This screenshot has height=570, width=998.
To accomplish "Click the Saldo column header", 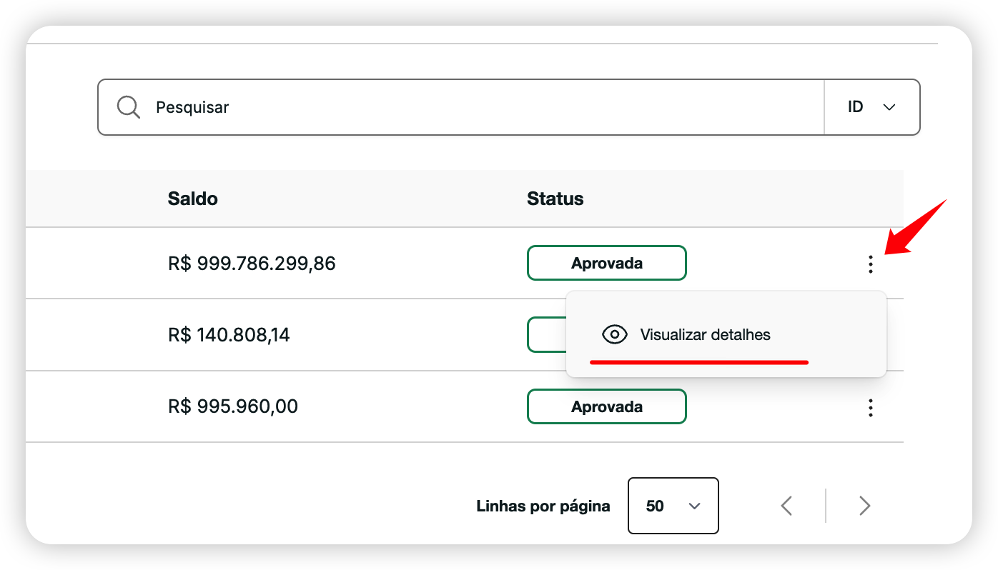I will click(192, 199).
